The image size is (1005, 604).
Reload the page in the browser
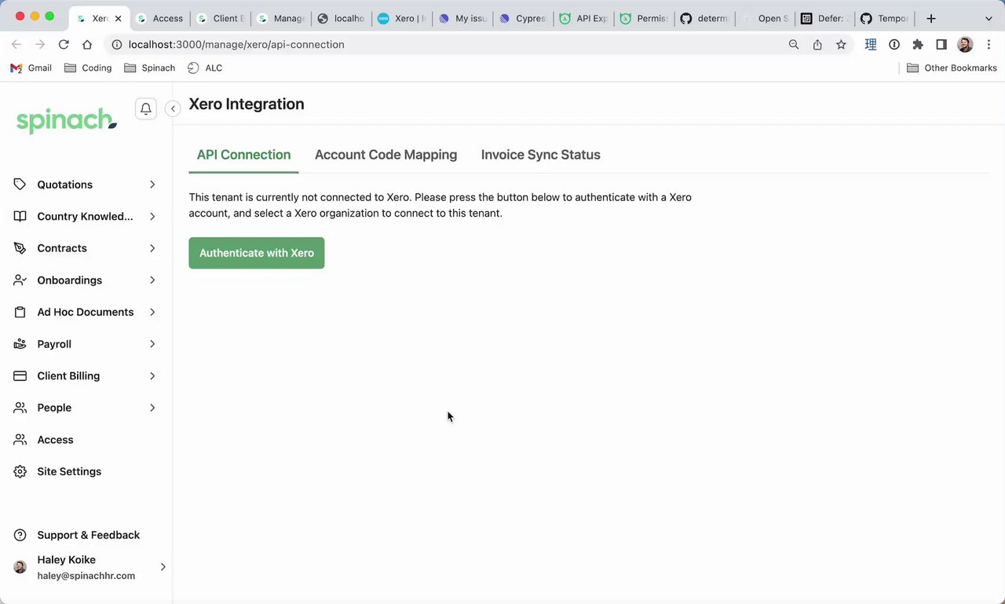64,45
